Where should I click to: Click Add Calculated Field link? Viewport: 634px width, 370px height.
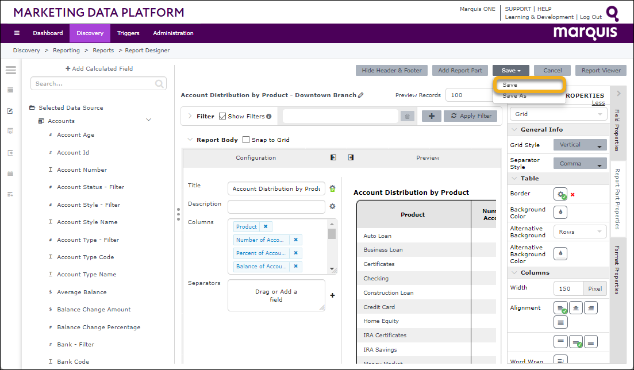click(x=99, y=69)
